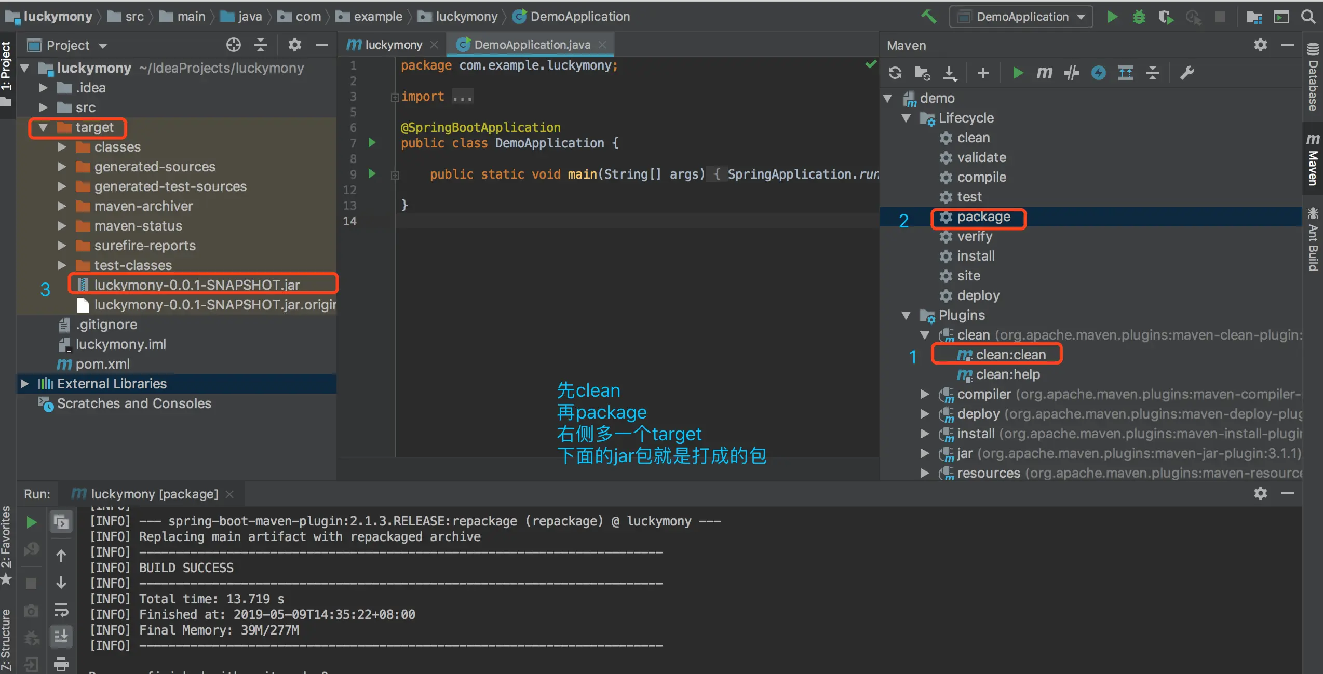1323x674 pixels.
Task: Collapse the target folder
Action: click(x=43, y=127)
